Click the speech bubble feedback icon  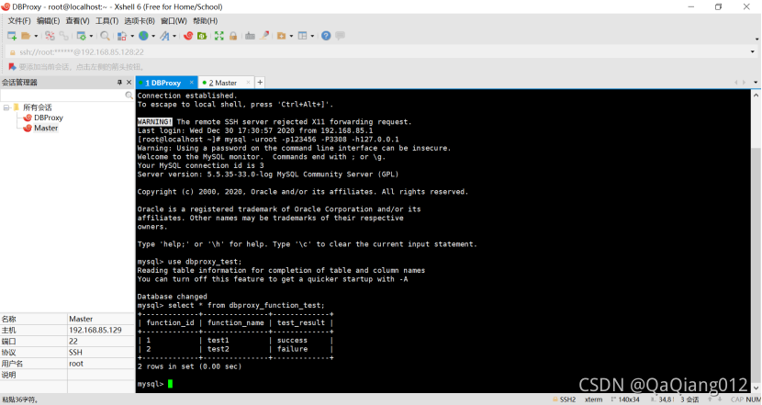coord(341,36)
